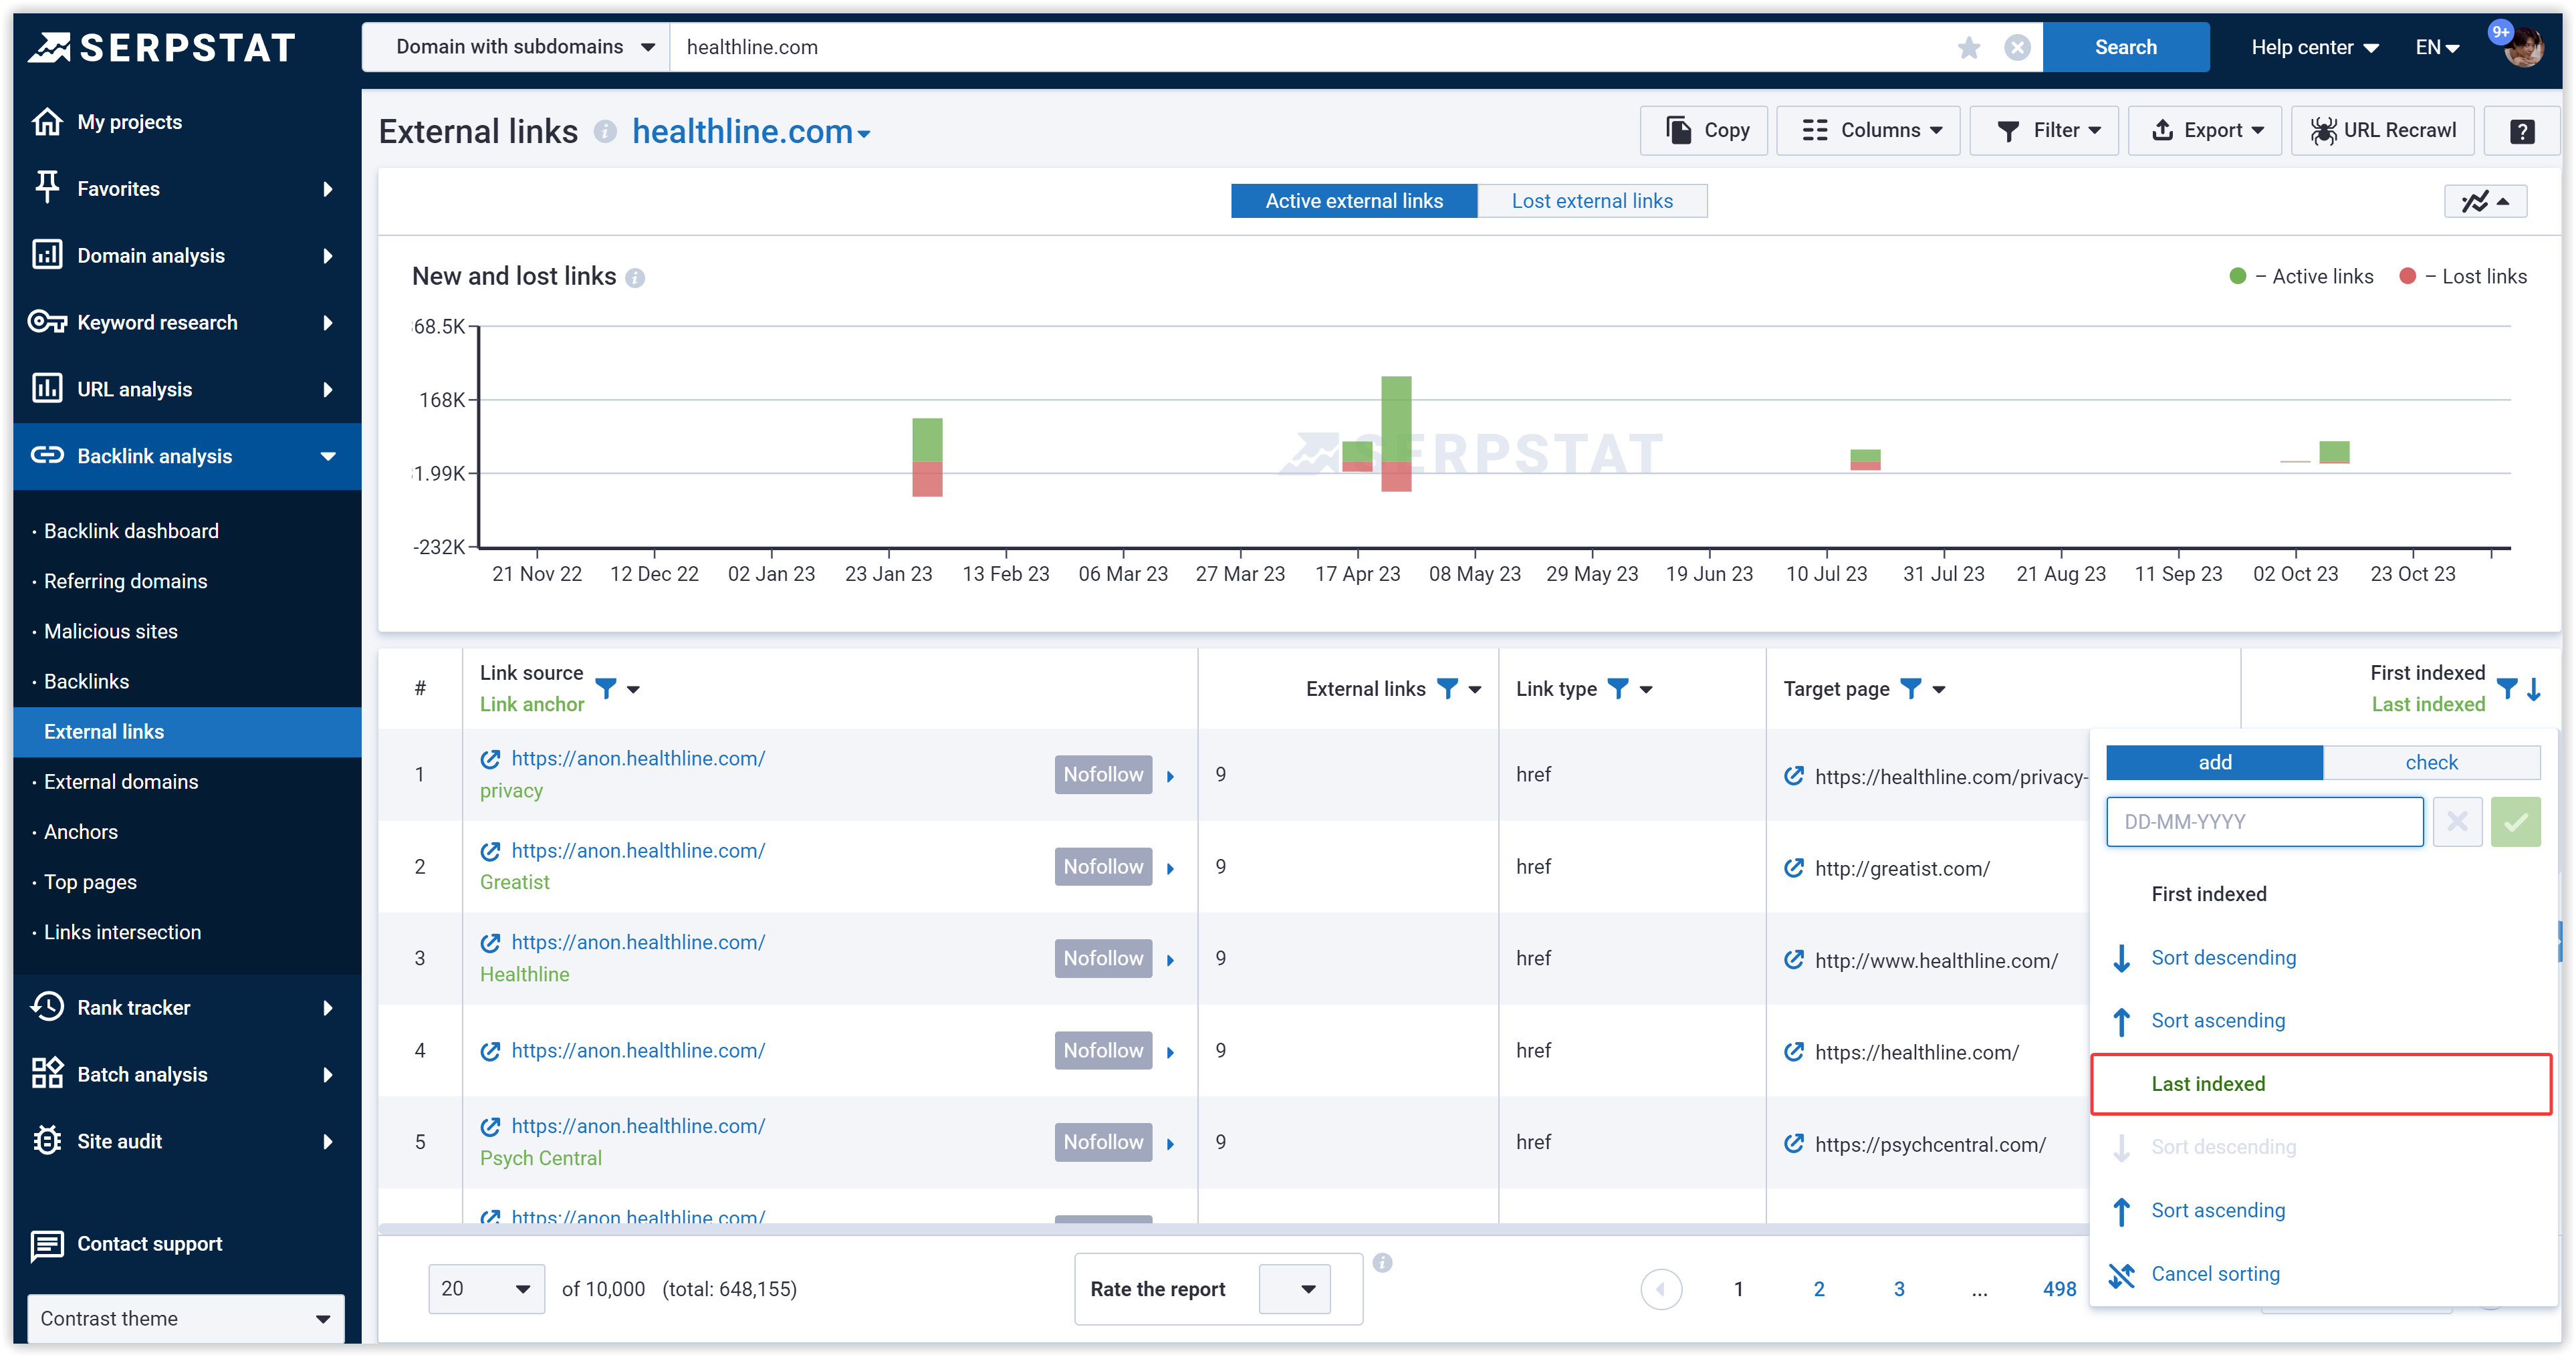Jump to page 498
2576x1357 pixels.
coord(2058,1289)
